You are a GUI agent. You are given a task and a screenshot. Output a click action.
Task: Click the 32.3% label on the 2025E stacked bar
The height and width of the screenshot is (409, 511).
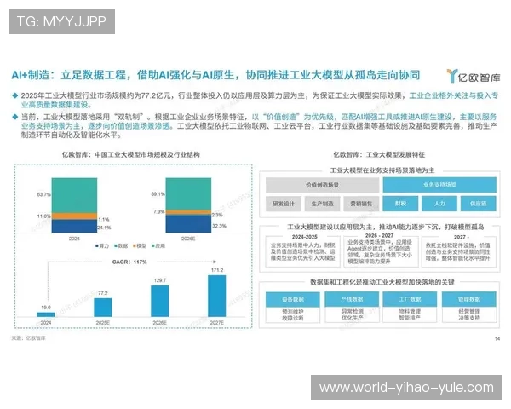(219, 226)
